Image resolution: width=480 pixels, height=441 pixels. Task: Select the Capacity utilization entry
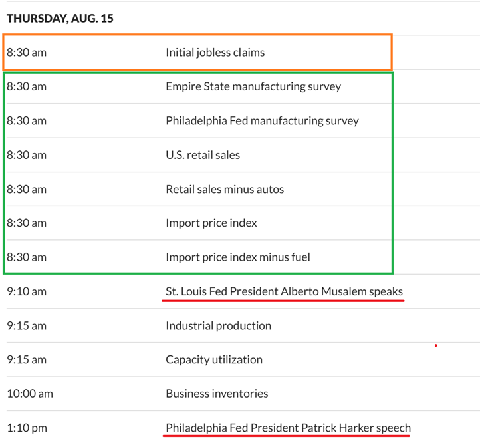(x=214, y=359)
